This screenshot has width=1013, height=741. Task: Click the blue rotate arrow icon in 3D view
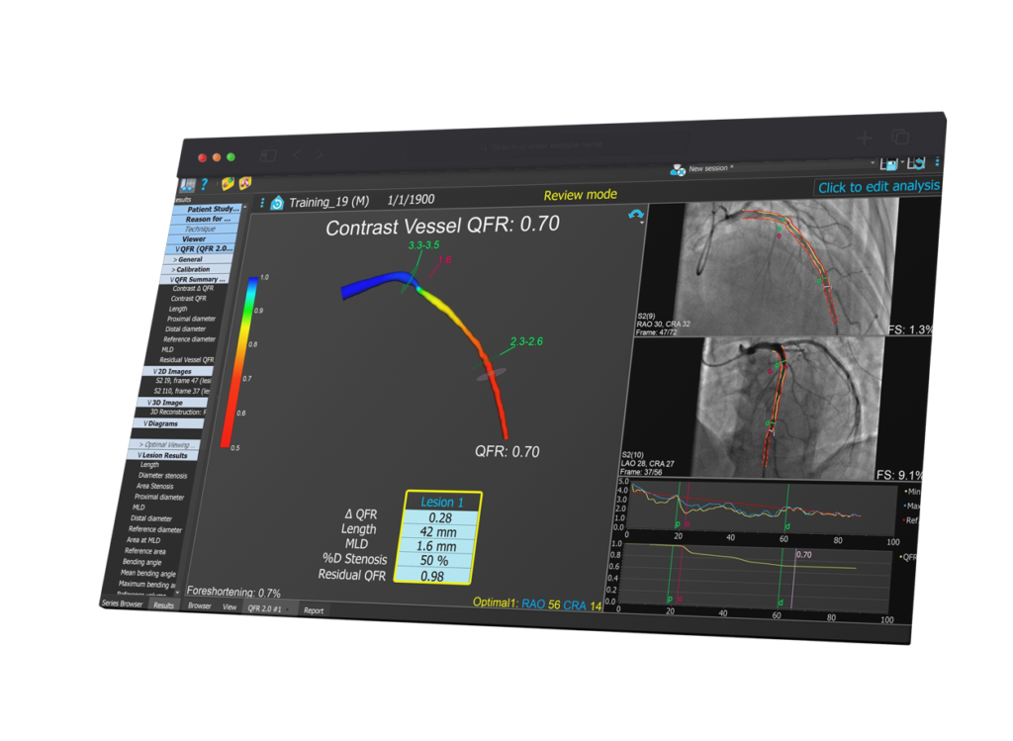pos(634,214)
